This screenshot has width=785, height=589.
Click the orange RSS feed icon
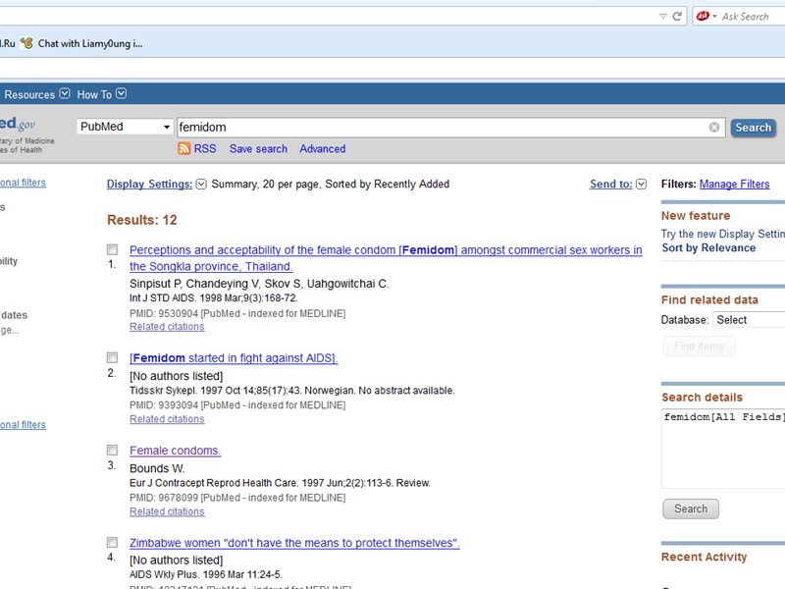click(x=184, y=149)
